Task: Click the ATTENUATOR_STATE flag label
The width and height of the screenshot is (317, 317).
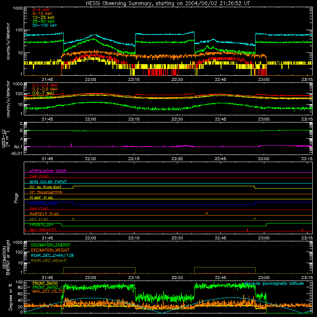Action: [48, 171]
